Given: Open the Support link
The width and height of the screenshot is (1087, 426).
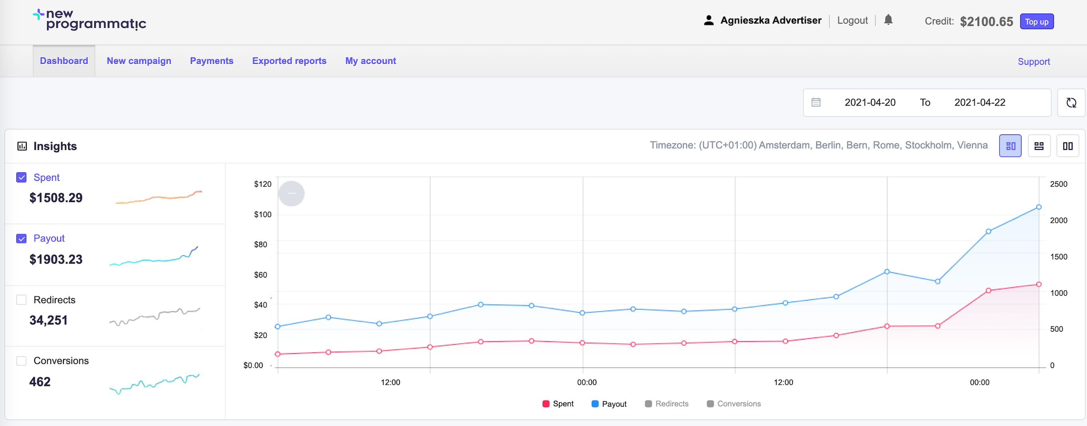Looking at the screenshot, I should [x=1033, y=61].
